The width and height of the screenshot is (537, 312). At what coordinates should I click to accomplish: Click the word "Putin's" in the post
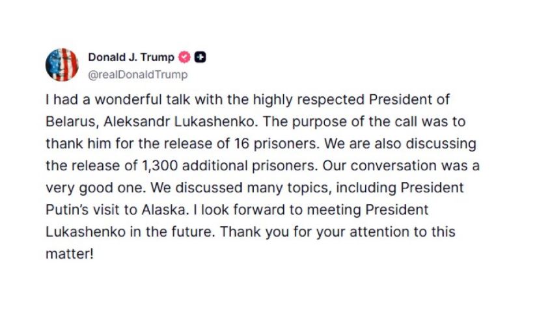tap(67, 210)
